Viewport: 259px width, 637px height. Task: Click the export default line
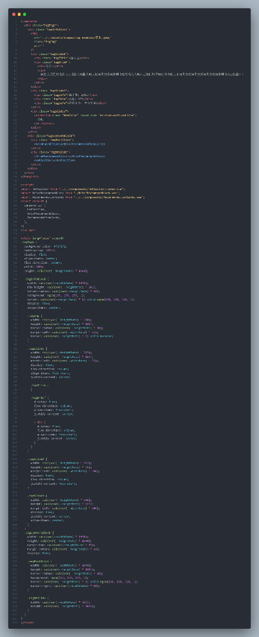[x=34, y=201]
